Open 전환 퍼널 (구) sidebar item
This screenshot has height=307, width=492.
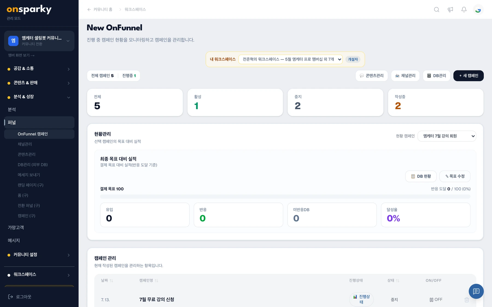pyautogui.click(x=39, y=205)
